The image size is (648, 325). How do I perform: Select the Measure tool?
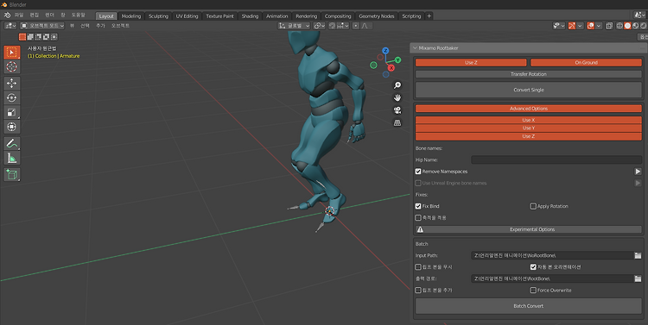point(11,158)
